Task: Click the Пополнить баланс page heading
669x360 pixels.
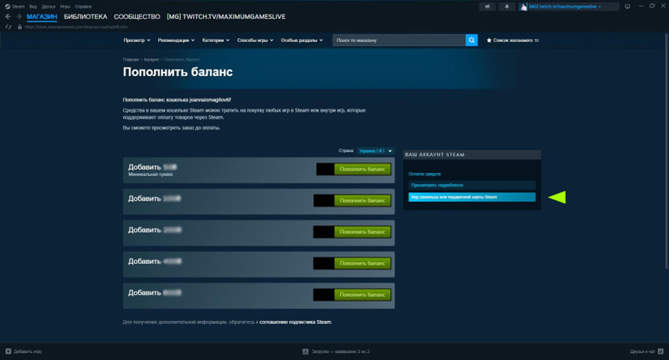Action: pyautogui.click(x=178, y=72)
